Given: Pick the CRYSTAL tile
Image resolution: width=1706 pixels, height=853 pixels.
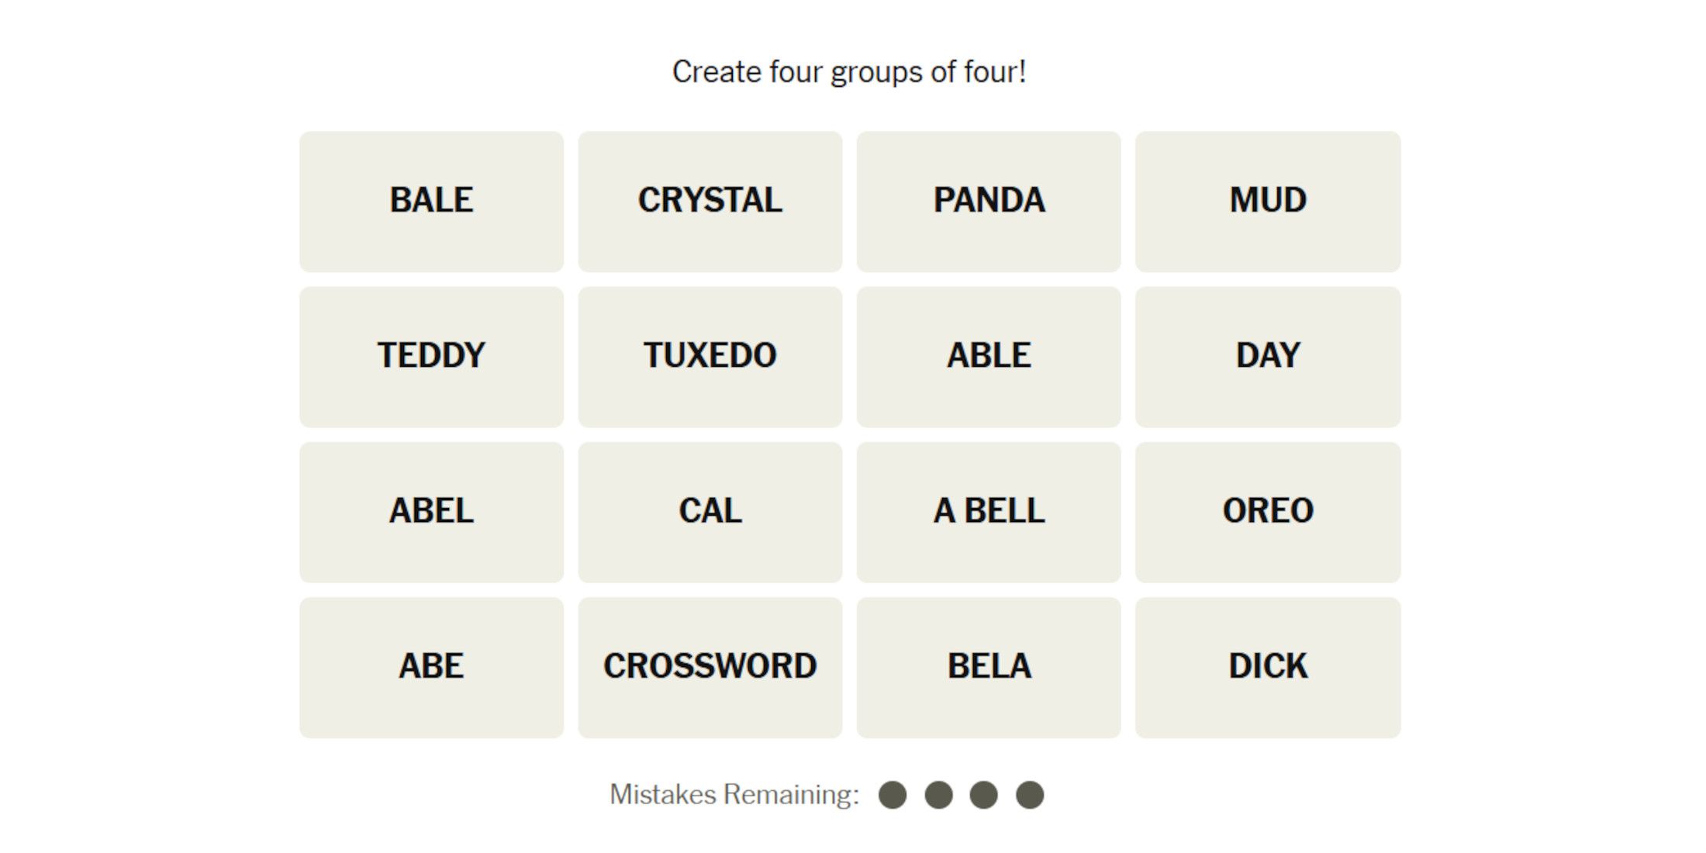Looking at the screenshot, I should (x=710, y=201).
